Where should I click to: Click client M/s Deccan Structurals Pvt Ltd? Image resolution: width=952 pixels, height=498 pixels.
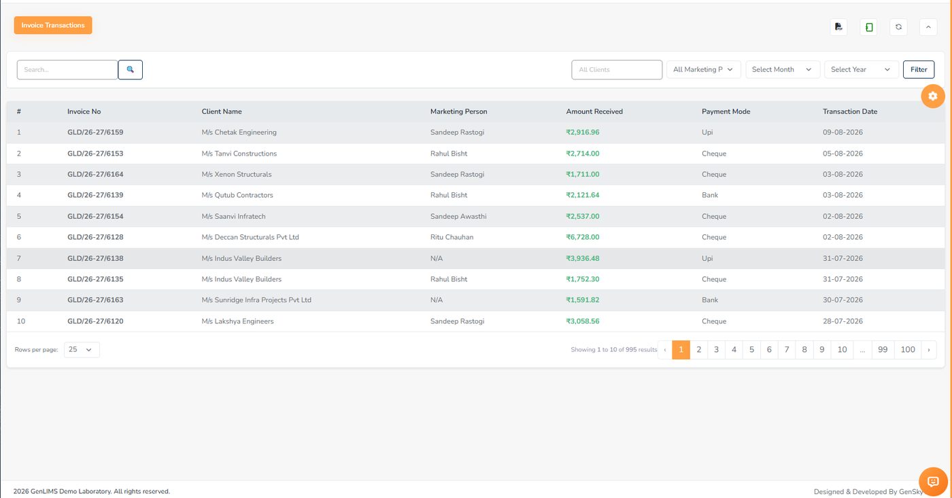point(250,237)
